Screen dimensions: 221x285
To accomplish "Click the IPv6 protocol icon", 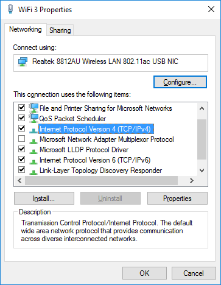I will click(33, 161).
